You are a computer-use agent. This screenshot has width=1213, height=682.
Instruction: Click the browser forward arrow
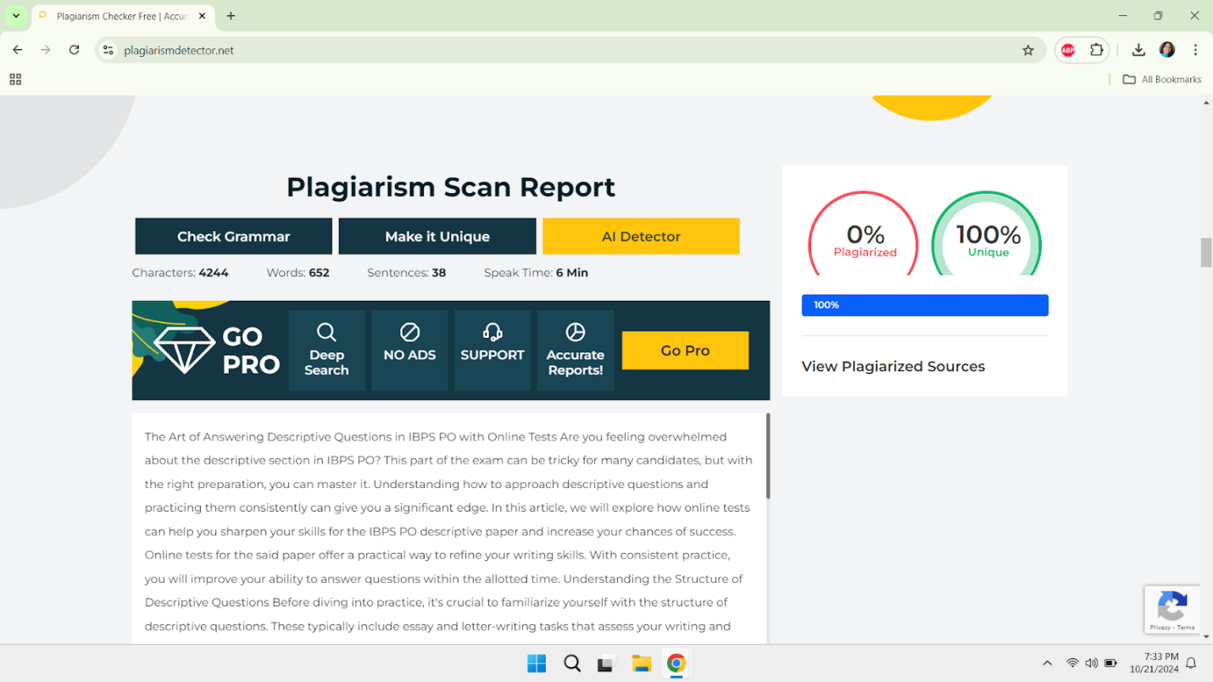(46, 50)
